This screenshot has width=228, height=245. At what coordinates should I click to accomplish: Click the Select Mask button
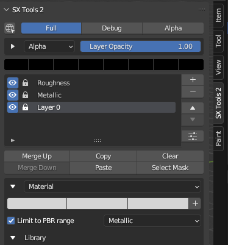pyautogui.click(x=170, y=168)
